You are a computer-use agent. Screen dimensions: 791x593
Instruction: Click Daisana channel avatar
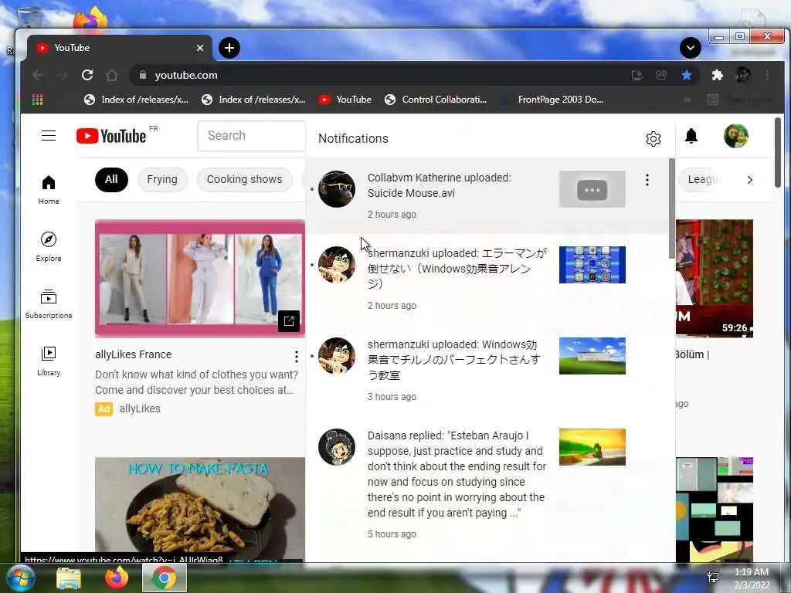pyautogui.click(x=337, y=447)
